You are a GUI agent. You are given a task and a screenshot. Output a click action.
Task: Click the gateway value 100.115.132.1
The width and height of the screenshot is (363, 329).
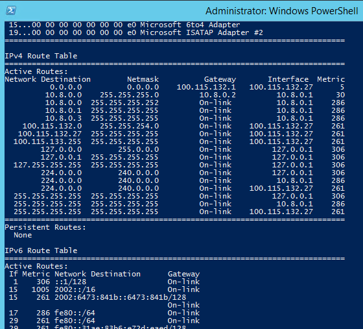206,88
